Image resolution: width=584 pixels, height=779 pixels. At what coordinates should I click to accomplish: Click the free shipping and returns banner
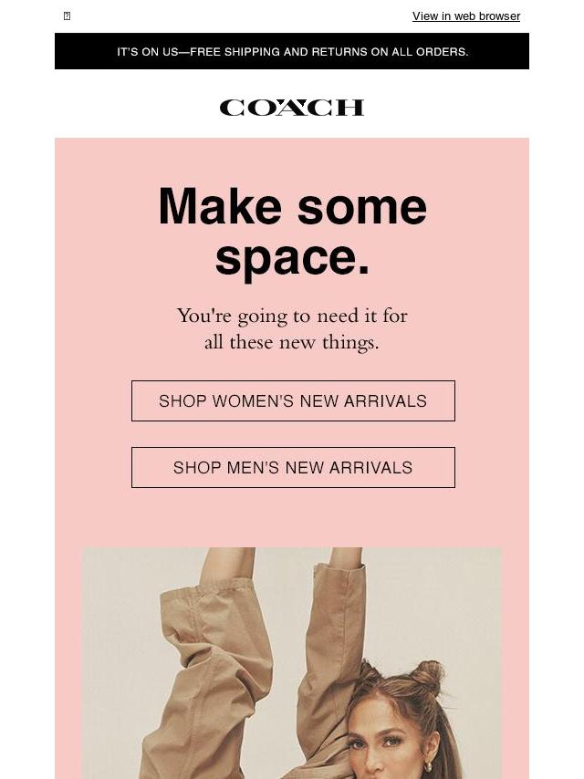292,51
